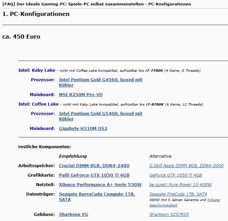Click 'Mainboard:' label under Kaby Lake

[42, 94]
